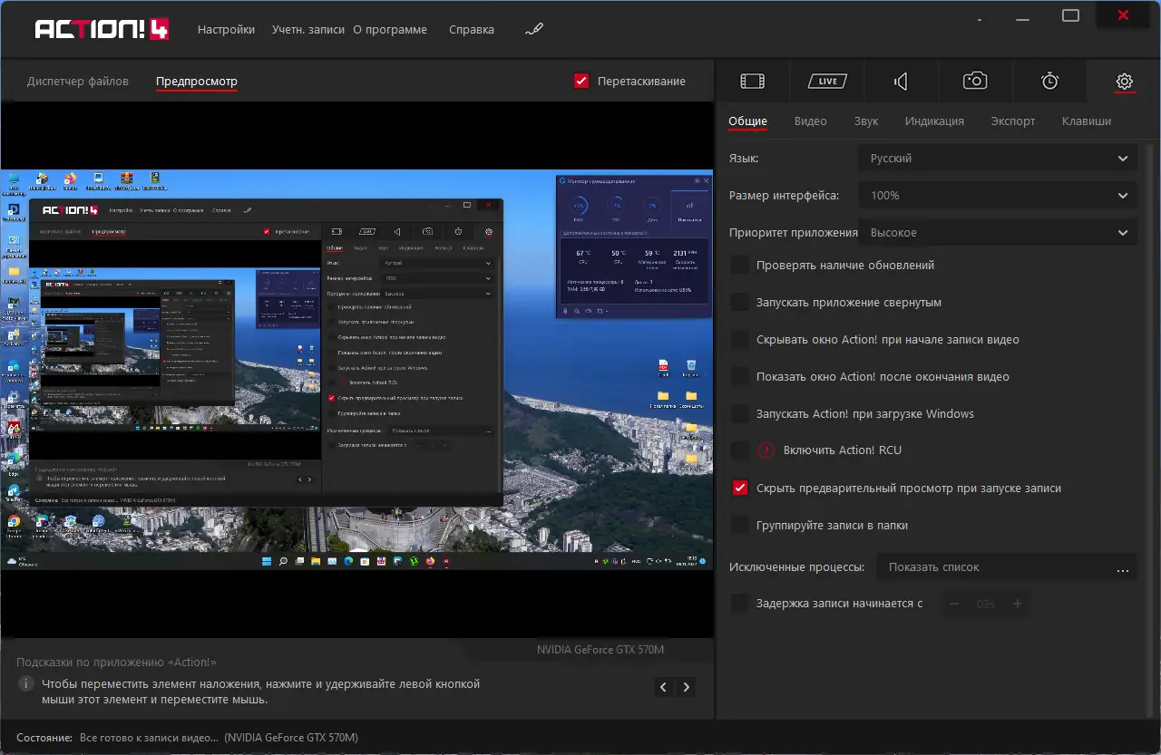1161x755 pixels.
Task: Click the Action! RCU red icon
Action: pyautogui.click(x=767, y=450)
